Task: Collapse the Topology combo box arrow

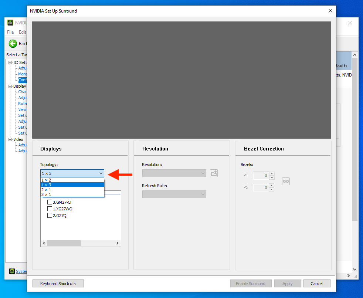Action: coord(101,173)
